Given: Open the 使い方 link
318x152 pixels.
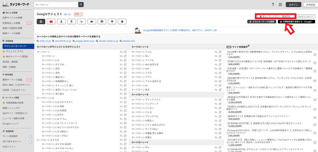Looking at the screenshot, I should pyautogui.click(x=68, y=15).
